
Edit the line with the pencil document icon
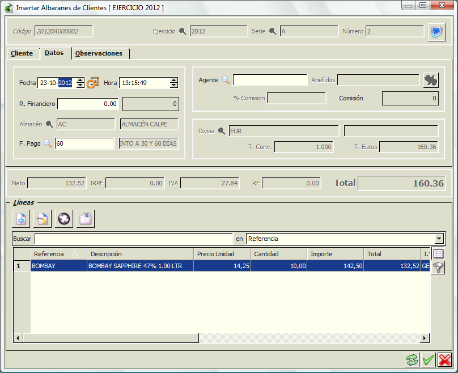click(x=43, y=219)
